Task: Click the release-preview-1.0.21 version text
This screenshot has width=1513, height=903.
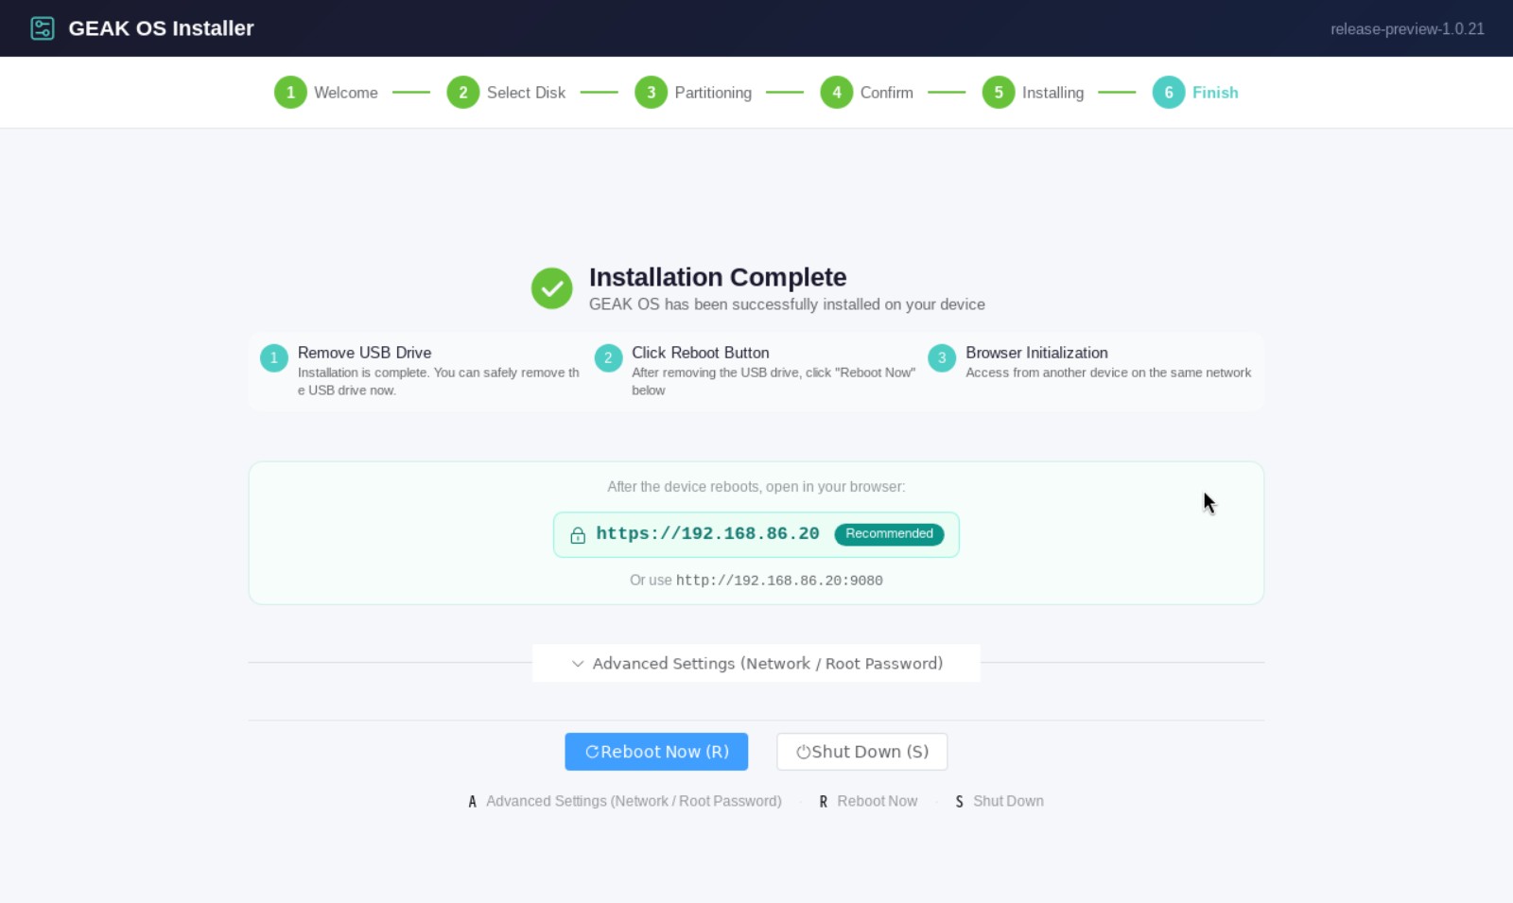Action: pos(1407,29)
